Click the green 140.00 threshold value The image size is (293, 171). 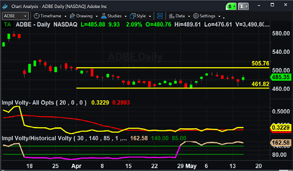pyautogui.click(x=160, y=139)
